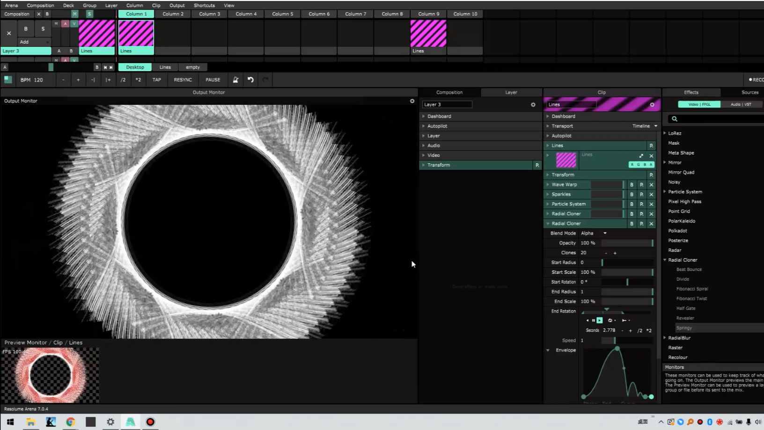Click the beat indicator square beside BPM
The height and width of the screenshot is (430, 764).
(x=8, y=80)
